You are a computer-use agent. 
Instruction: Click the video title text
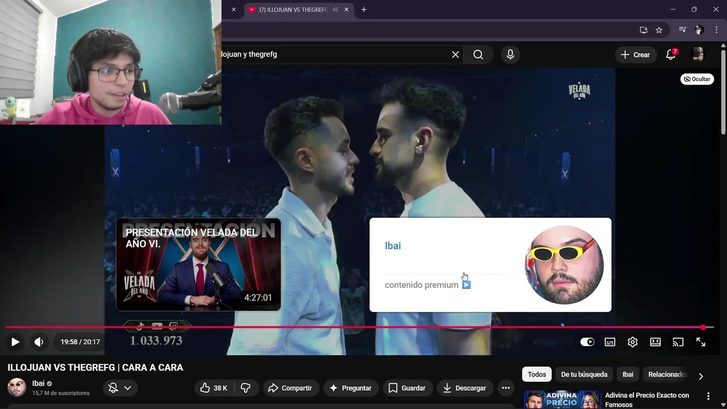[x=95, y=368]
